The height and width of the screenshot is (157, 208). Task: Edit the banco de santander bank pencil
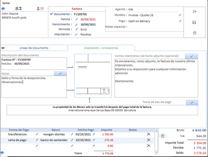pos(72,140)
